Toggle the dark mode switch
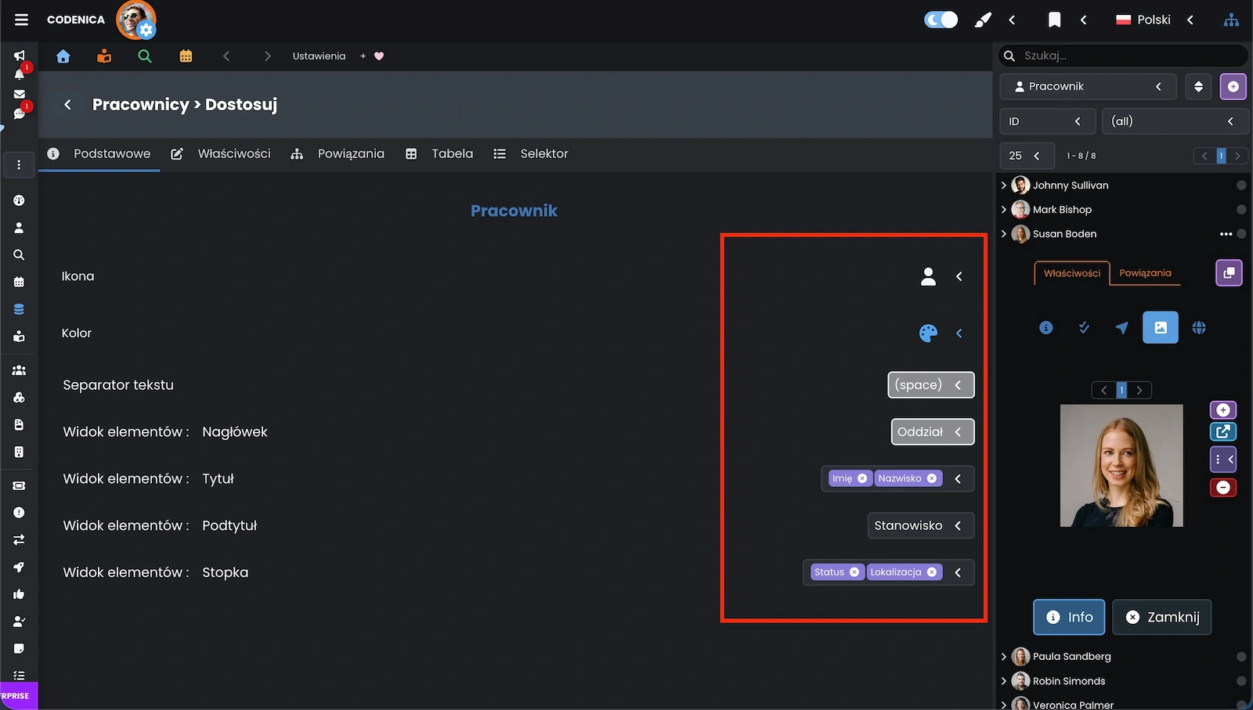Viewport: 1253px width, 710px height. (941, 20)
